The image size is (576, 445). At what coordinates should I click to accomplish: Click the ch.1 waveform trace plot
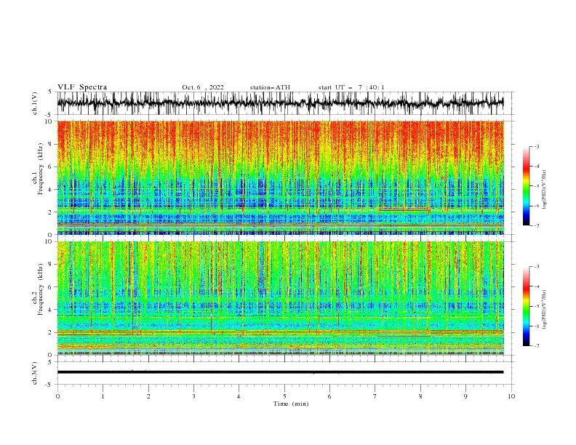pos(281,103)
